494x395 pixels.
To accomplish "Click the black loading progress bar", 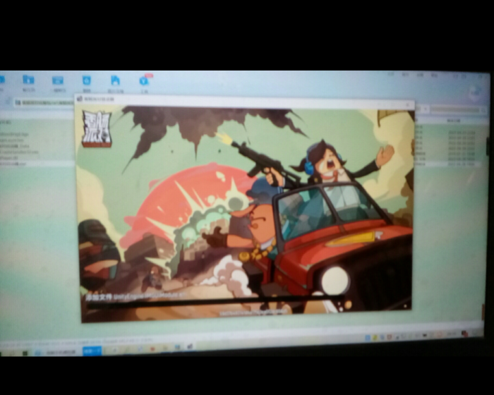I will coord(215,303).
